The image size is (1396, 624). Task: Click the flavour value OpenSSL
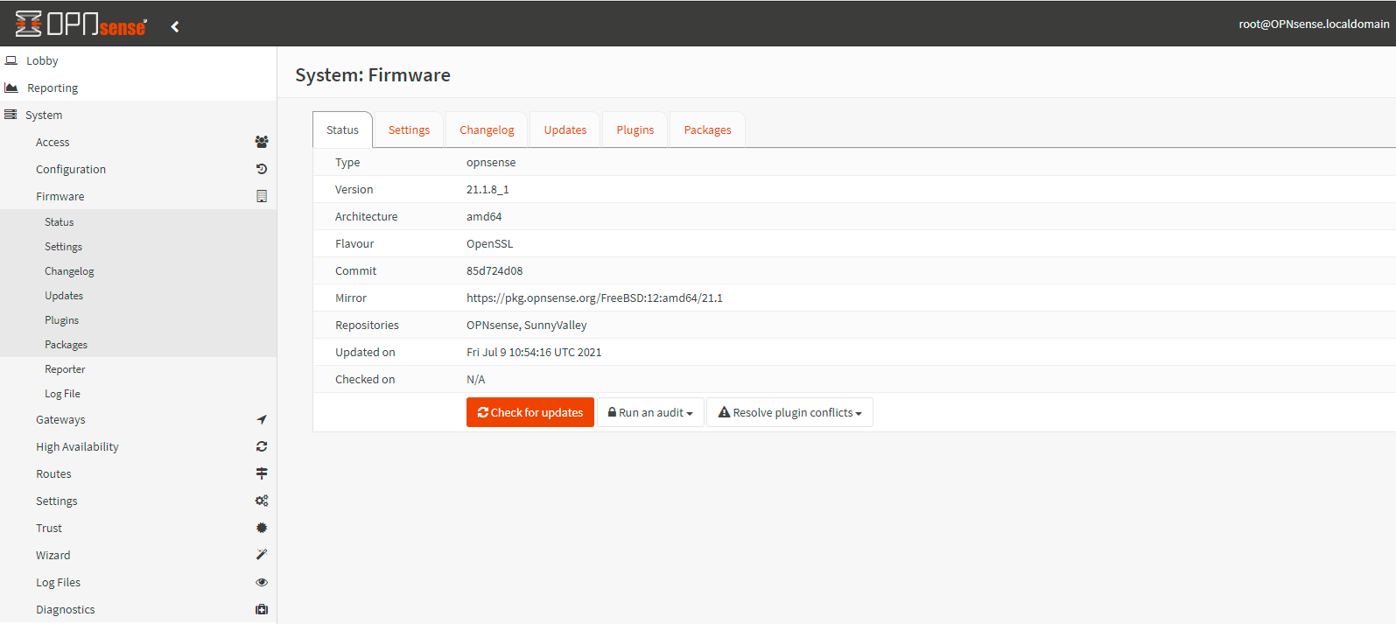click(x=490, y=243)
